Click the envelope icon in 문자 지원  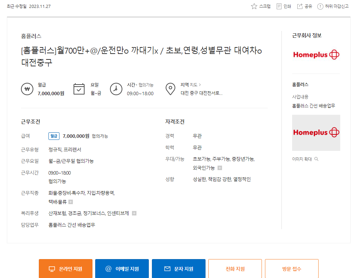tap(167, 269)
